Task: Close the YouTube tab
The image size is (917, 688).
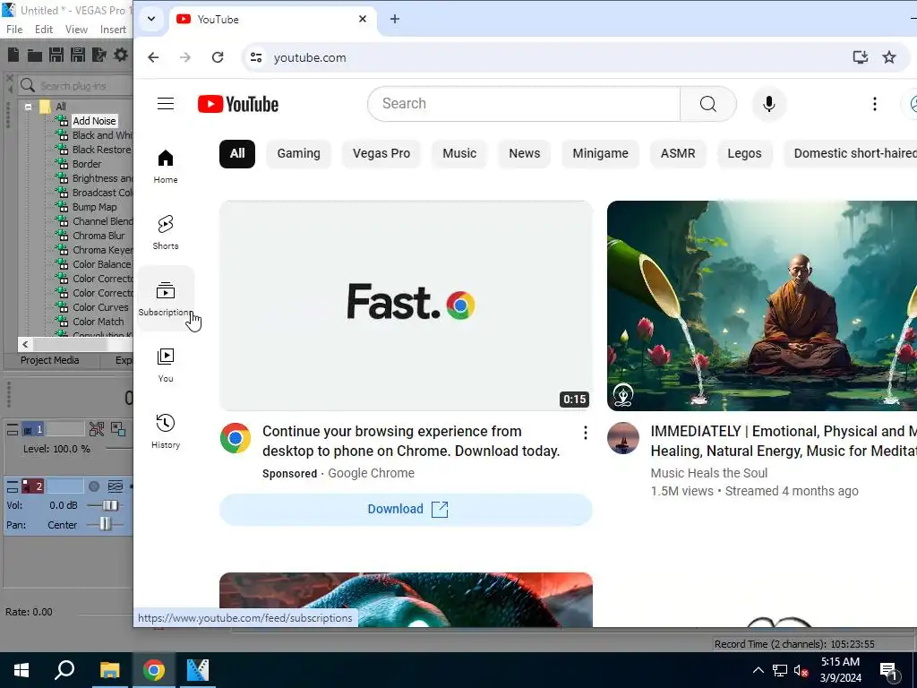Action: pyautogui.click(x=363, y=20)
